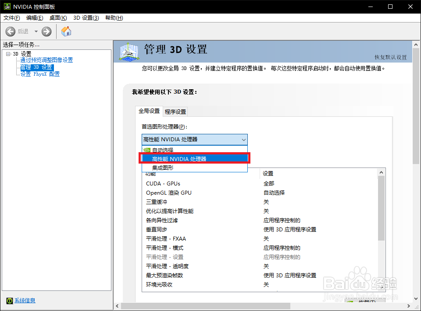Click the horizontal scrollbar thumb
The height and width of the screenshot is (311, 421).
(206, 306)
